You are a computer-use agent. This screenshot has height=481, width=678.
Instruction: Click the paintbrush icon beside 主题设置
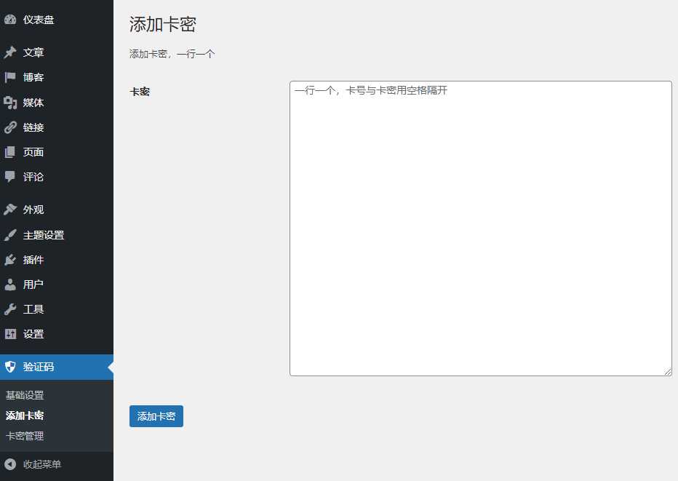pos(10,235)
